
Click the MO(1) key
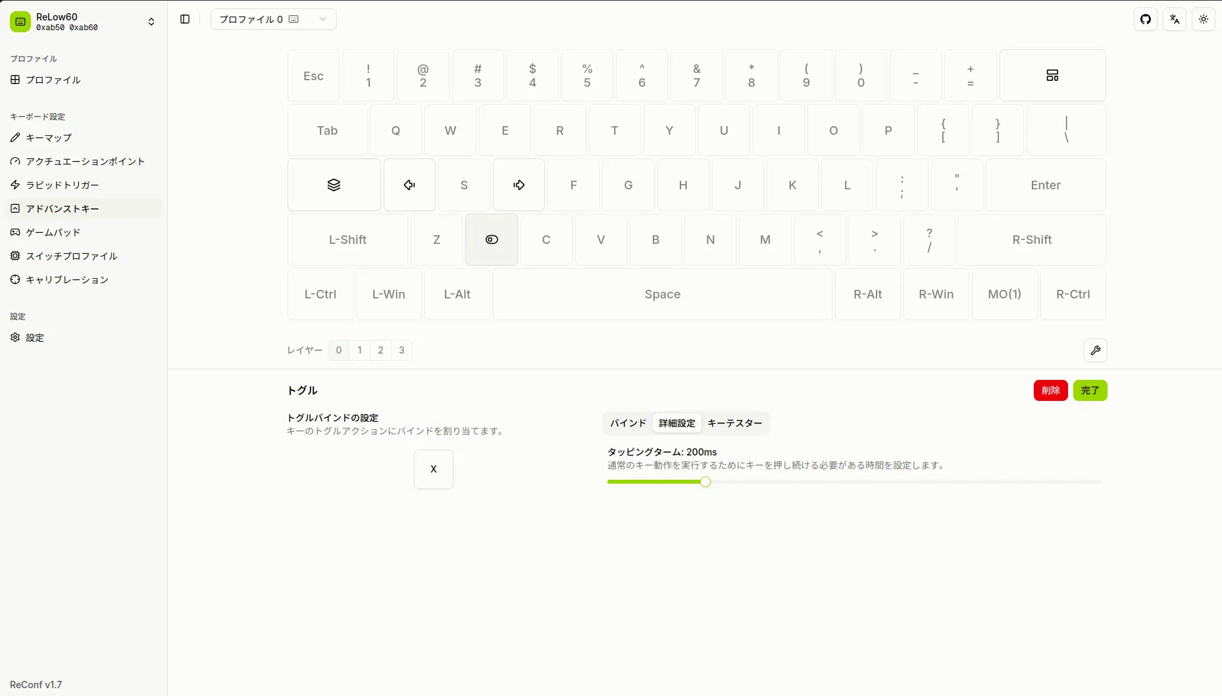(x=1005, y=294)
